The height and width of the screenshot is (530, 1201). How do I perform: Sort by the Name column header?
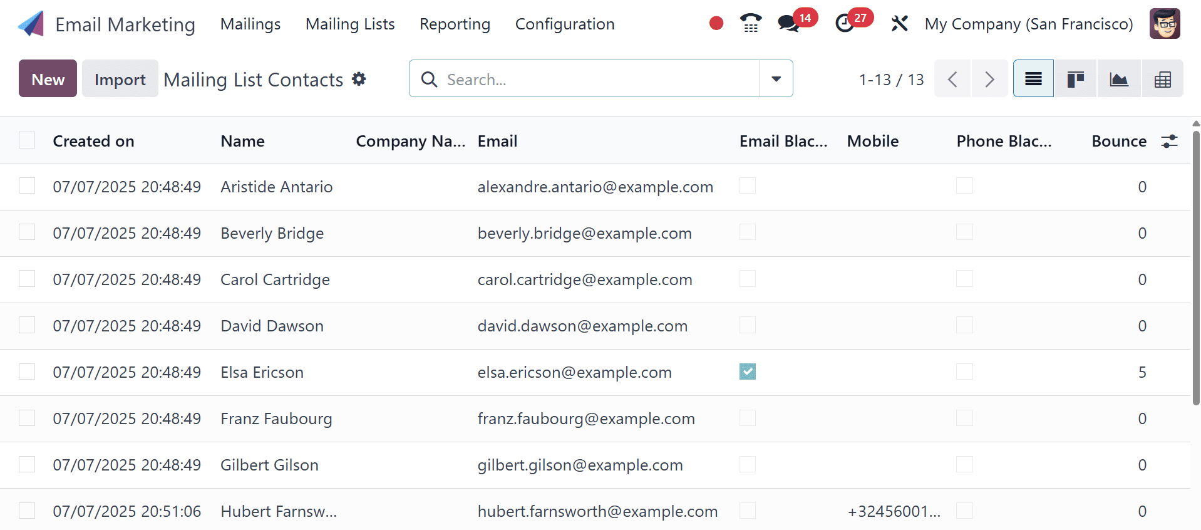[242, 141]
